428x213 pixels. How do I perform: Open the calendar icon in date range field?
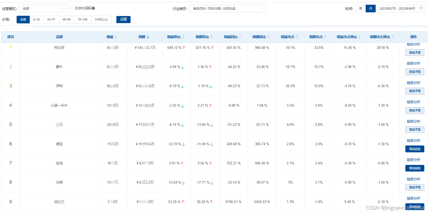coord(421,8)
